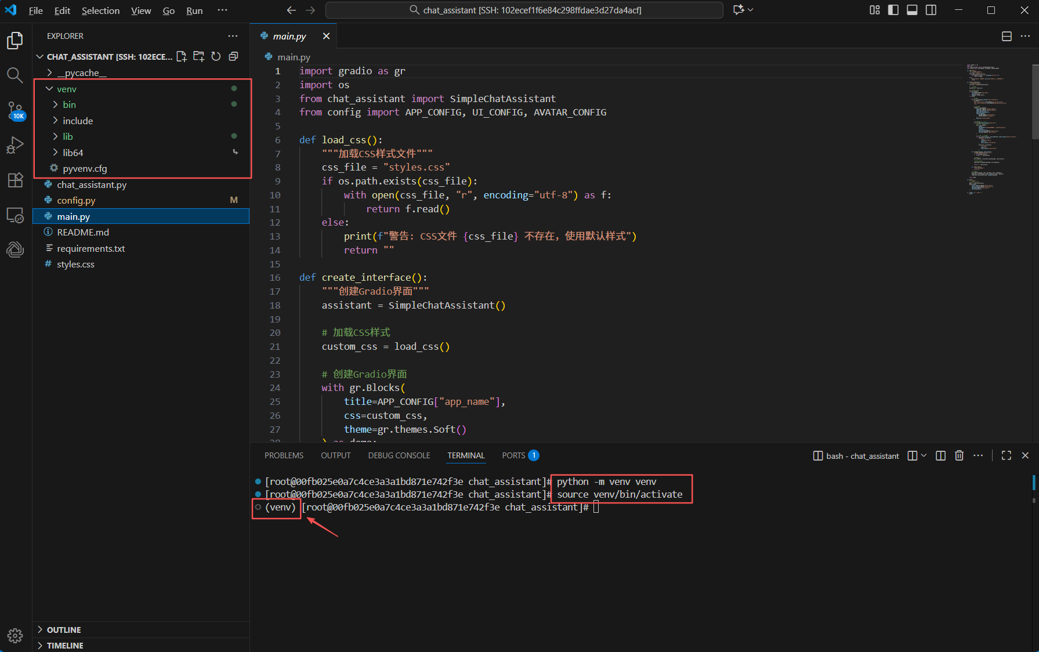Viewport: 1039px width, 652px height.
Task: Toggle maximized terminal panel size
Action: tap(1007, 456)
